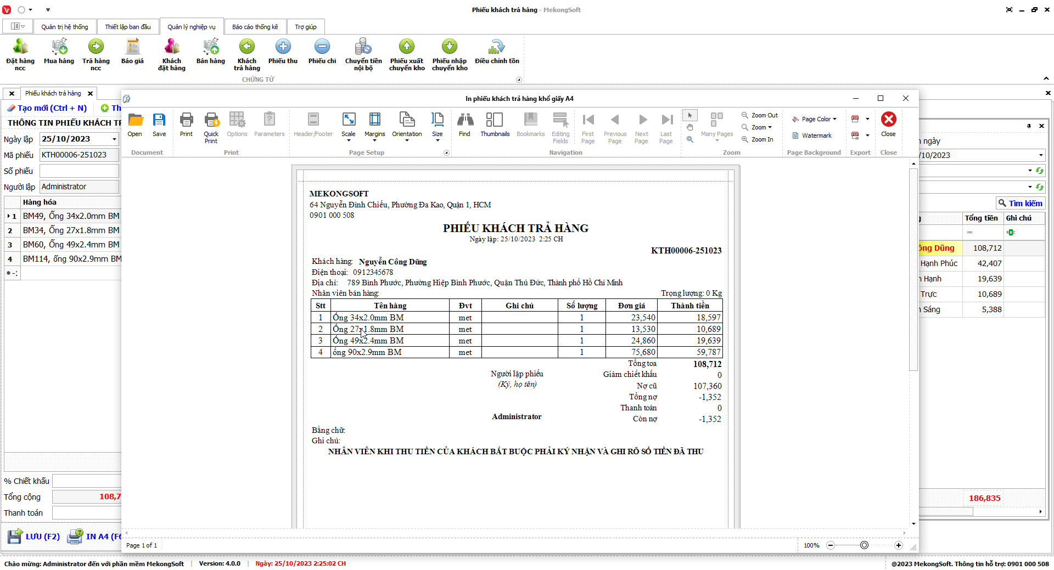
Task: Expand the Page Color dropdown
Action: (816, 119)
